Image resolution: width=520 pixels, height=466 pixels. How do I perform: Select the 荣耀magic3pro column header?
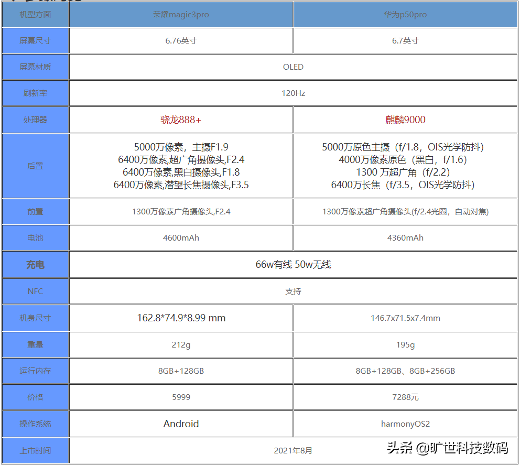click(181, 15)
